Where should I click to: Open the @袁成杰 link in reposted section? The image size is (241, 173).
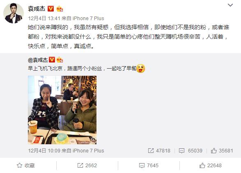click(x=38, y=60)
